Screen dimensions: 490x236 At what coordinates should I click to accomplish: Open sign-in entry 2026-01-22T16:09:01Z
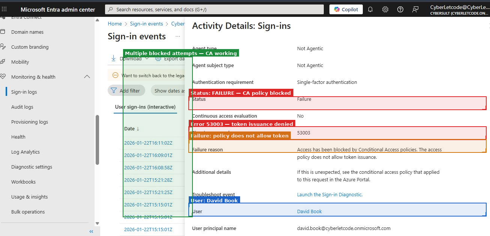point(148,155)
